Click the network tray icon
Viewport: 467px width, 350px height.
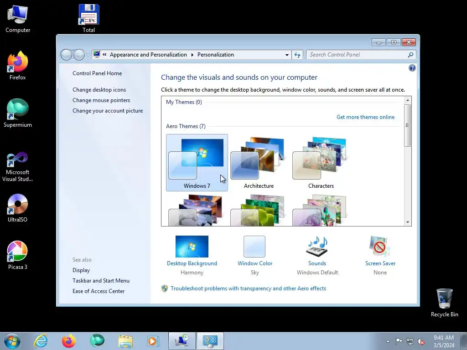(410, 341)
